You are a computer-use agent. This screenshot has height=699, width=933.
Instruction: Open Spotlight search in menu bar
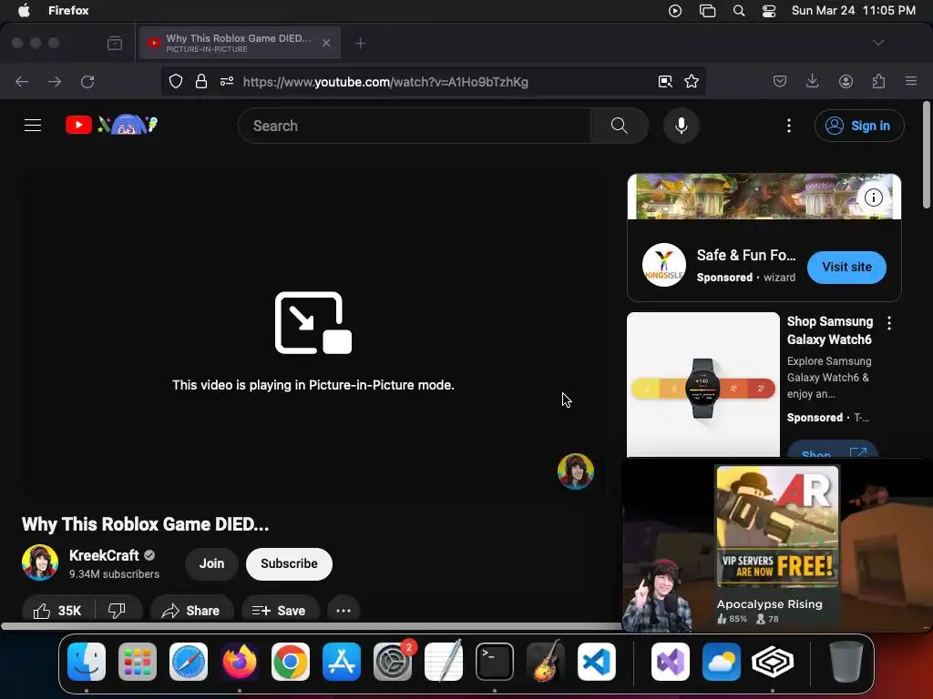click(x=738, y=11)
